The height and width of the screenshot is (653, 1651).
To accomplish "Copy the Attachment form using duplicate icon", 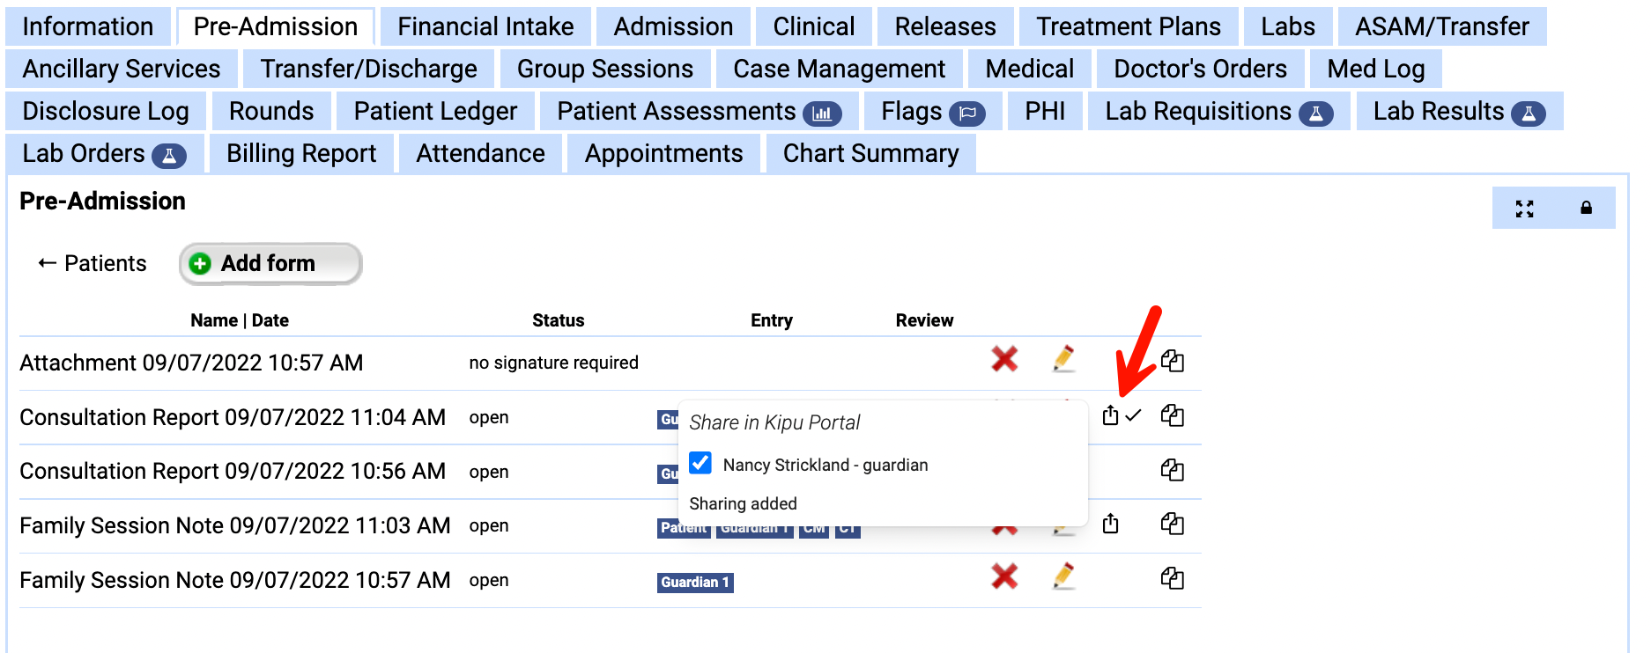I will pyautogui.click(x=1172, y=361).
